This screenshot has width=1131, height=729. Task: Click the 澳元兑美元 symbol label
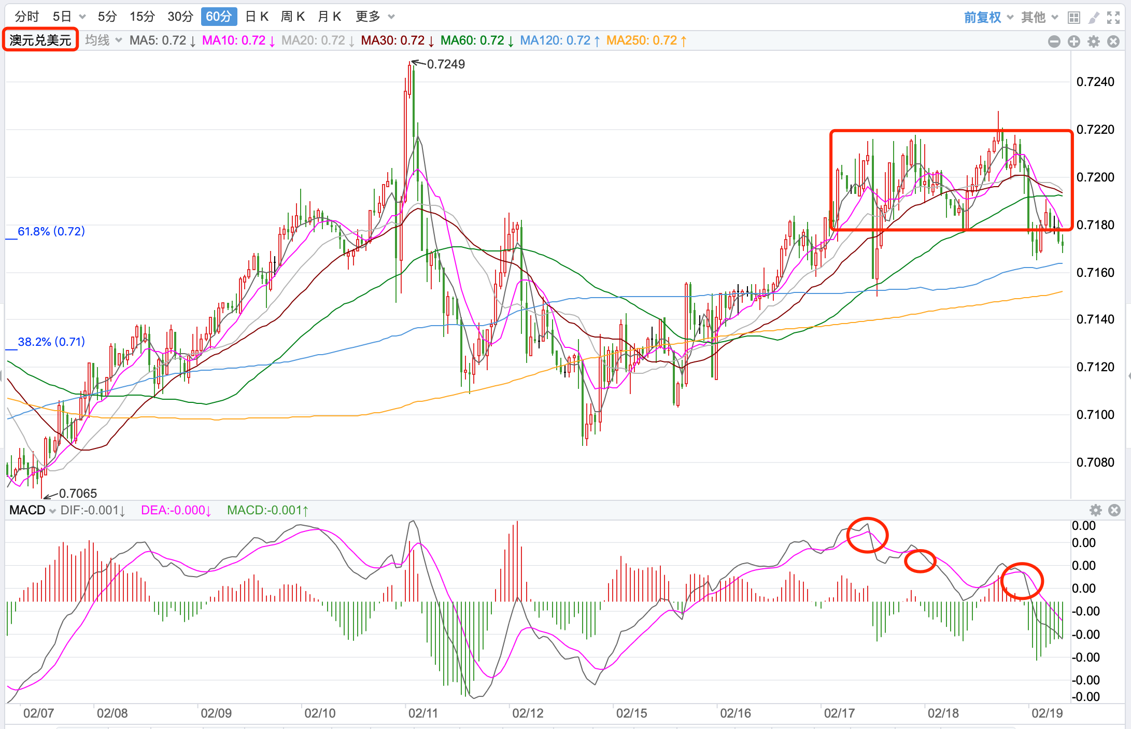(40, 40)
